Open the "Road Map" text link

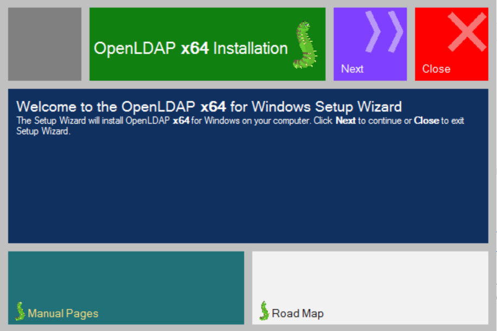(x=297, y=314)
